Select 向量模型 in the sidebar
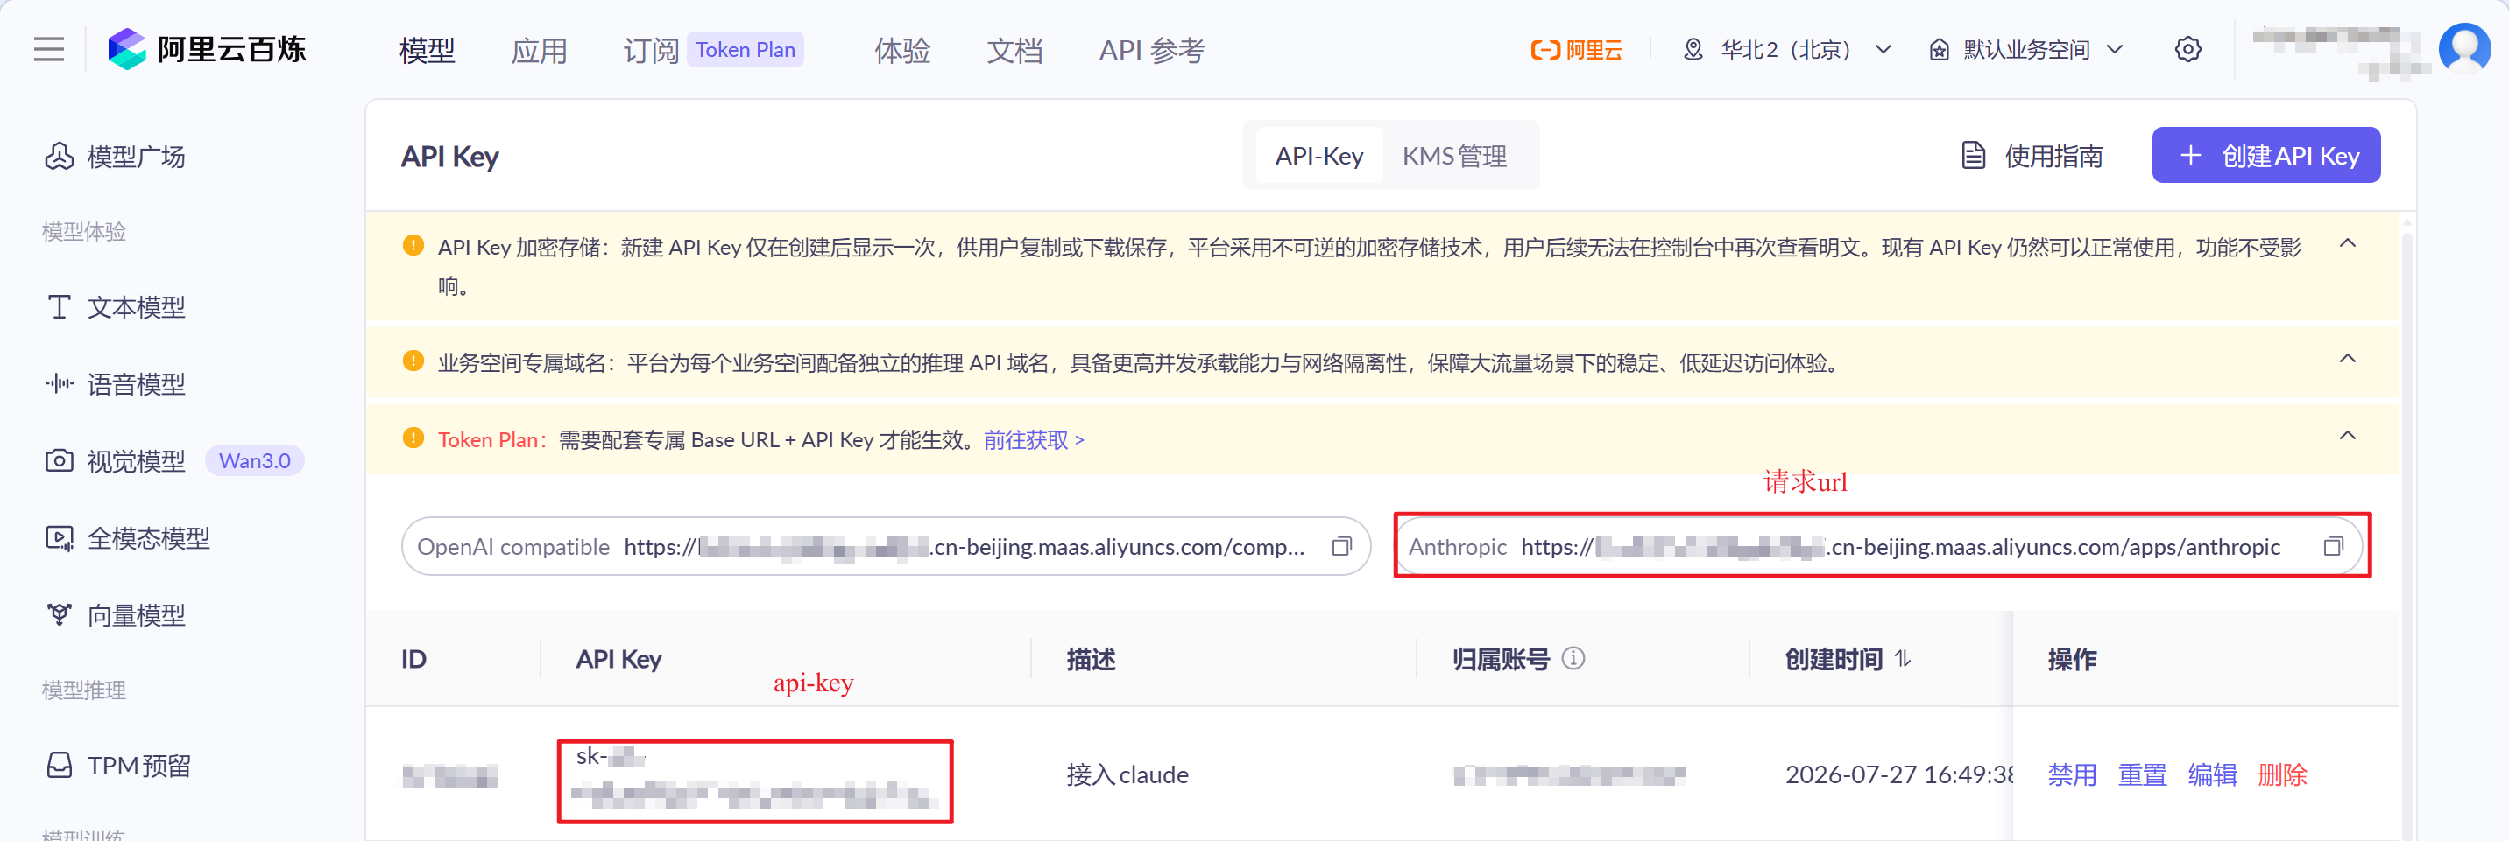The height and width of the screenshot is (841, 2509). [x=137, y=614]
